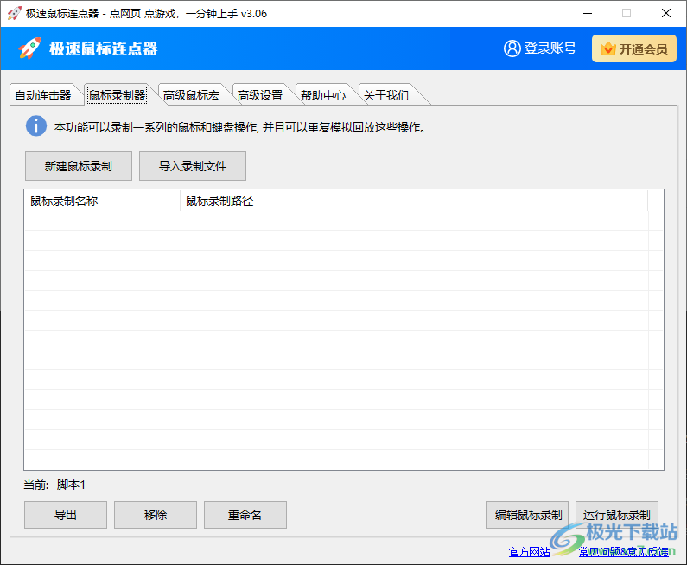Go to the 高级设置 tab

pos(260,95)
